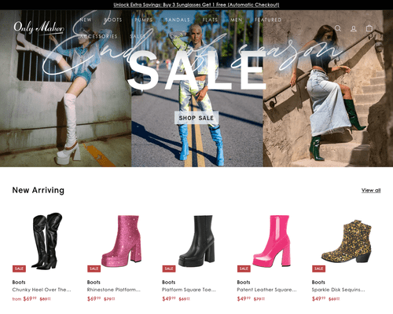
Task: Open the SANDALS navigation menu
Action: click(178, 20)
